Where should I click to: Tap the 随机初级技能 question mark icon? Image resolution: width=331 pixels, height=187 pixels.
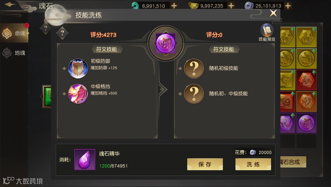(194, 69)
